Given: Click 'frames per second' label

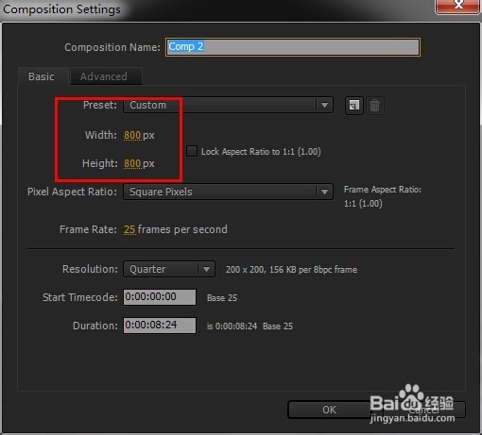Looking at the screenshot, I should point(182,229).
